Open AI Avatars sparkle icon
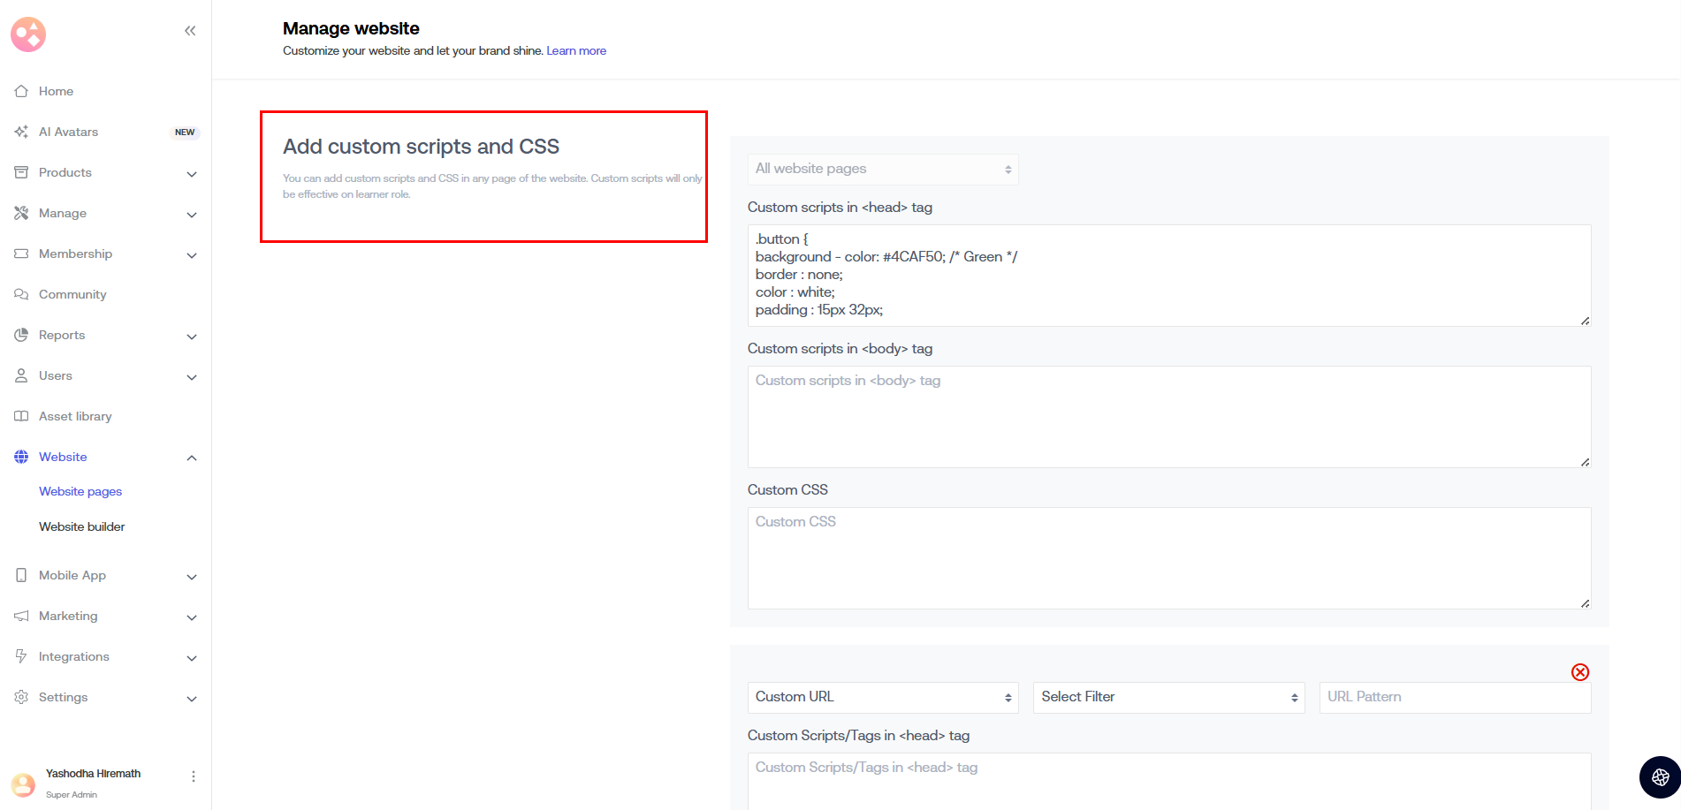 click(21, 132)
